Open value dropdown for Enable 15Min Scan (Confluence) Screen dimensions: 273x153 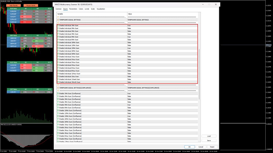tap(162, 116)
